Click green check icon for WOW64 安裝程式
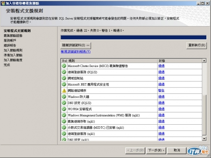The image size is (211, 158). (64, 109)
